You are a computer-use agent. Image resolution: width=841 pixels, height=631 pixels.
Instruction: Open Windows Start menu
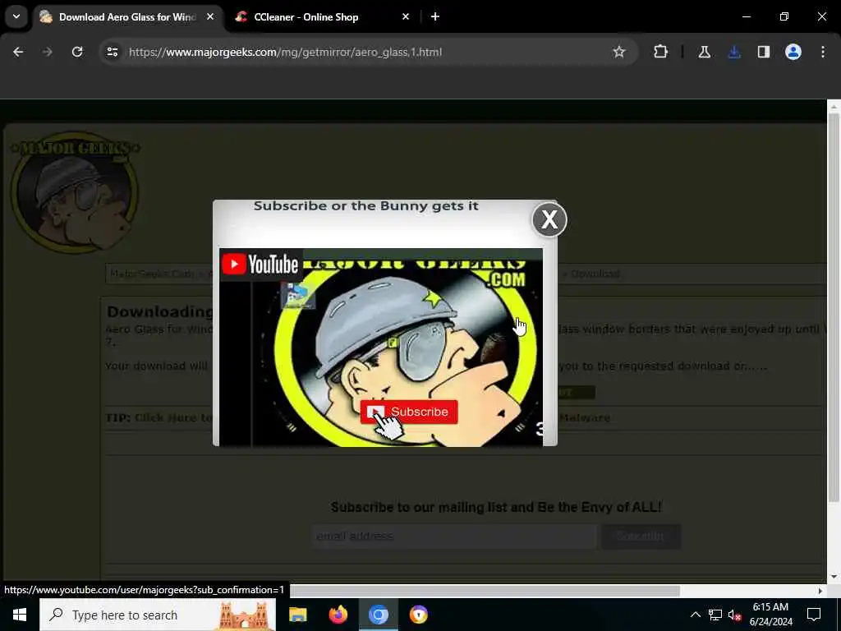(x=20, y=615)
